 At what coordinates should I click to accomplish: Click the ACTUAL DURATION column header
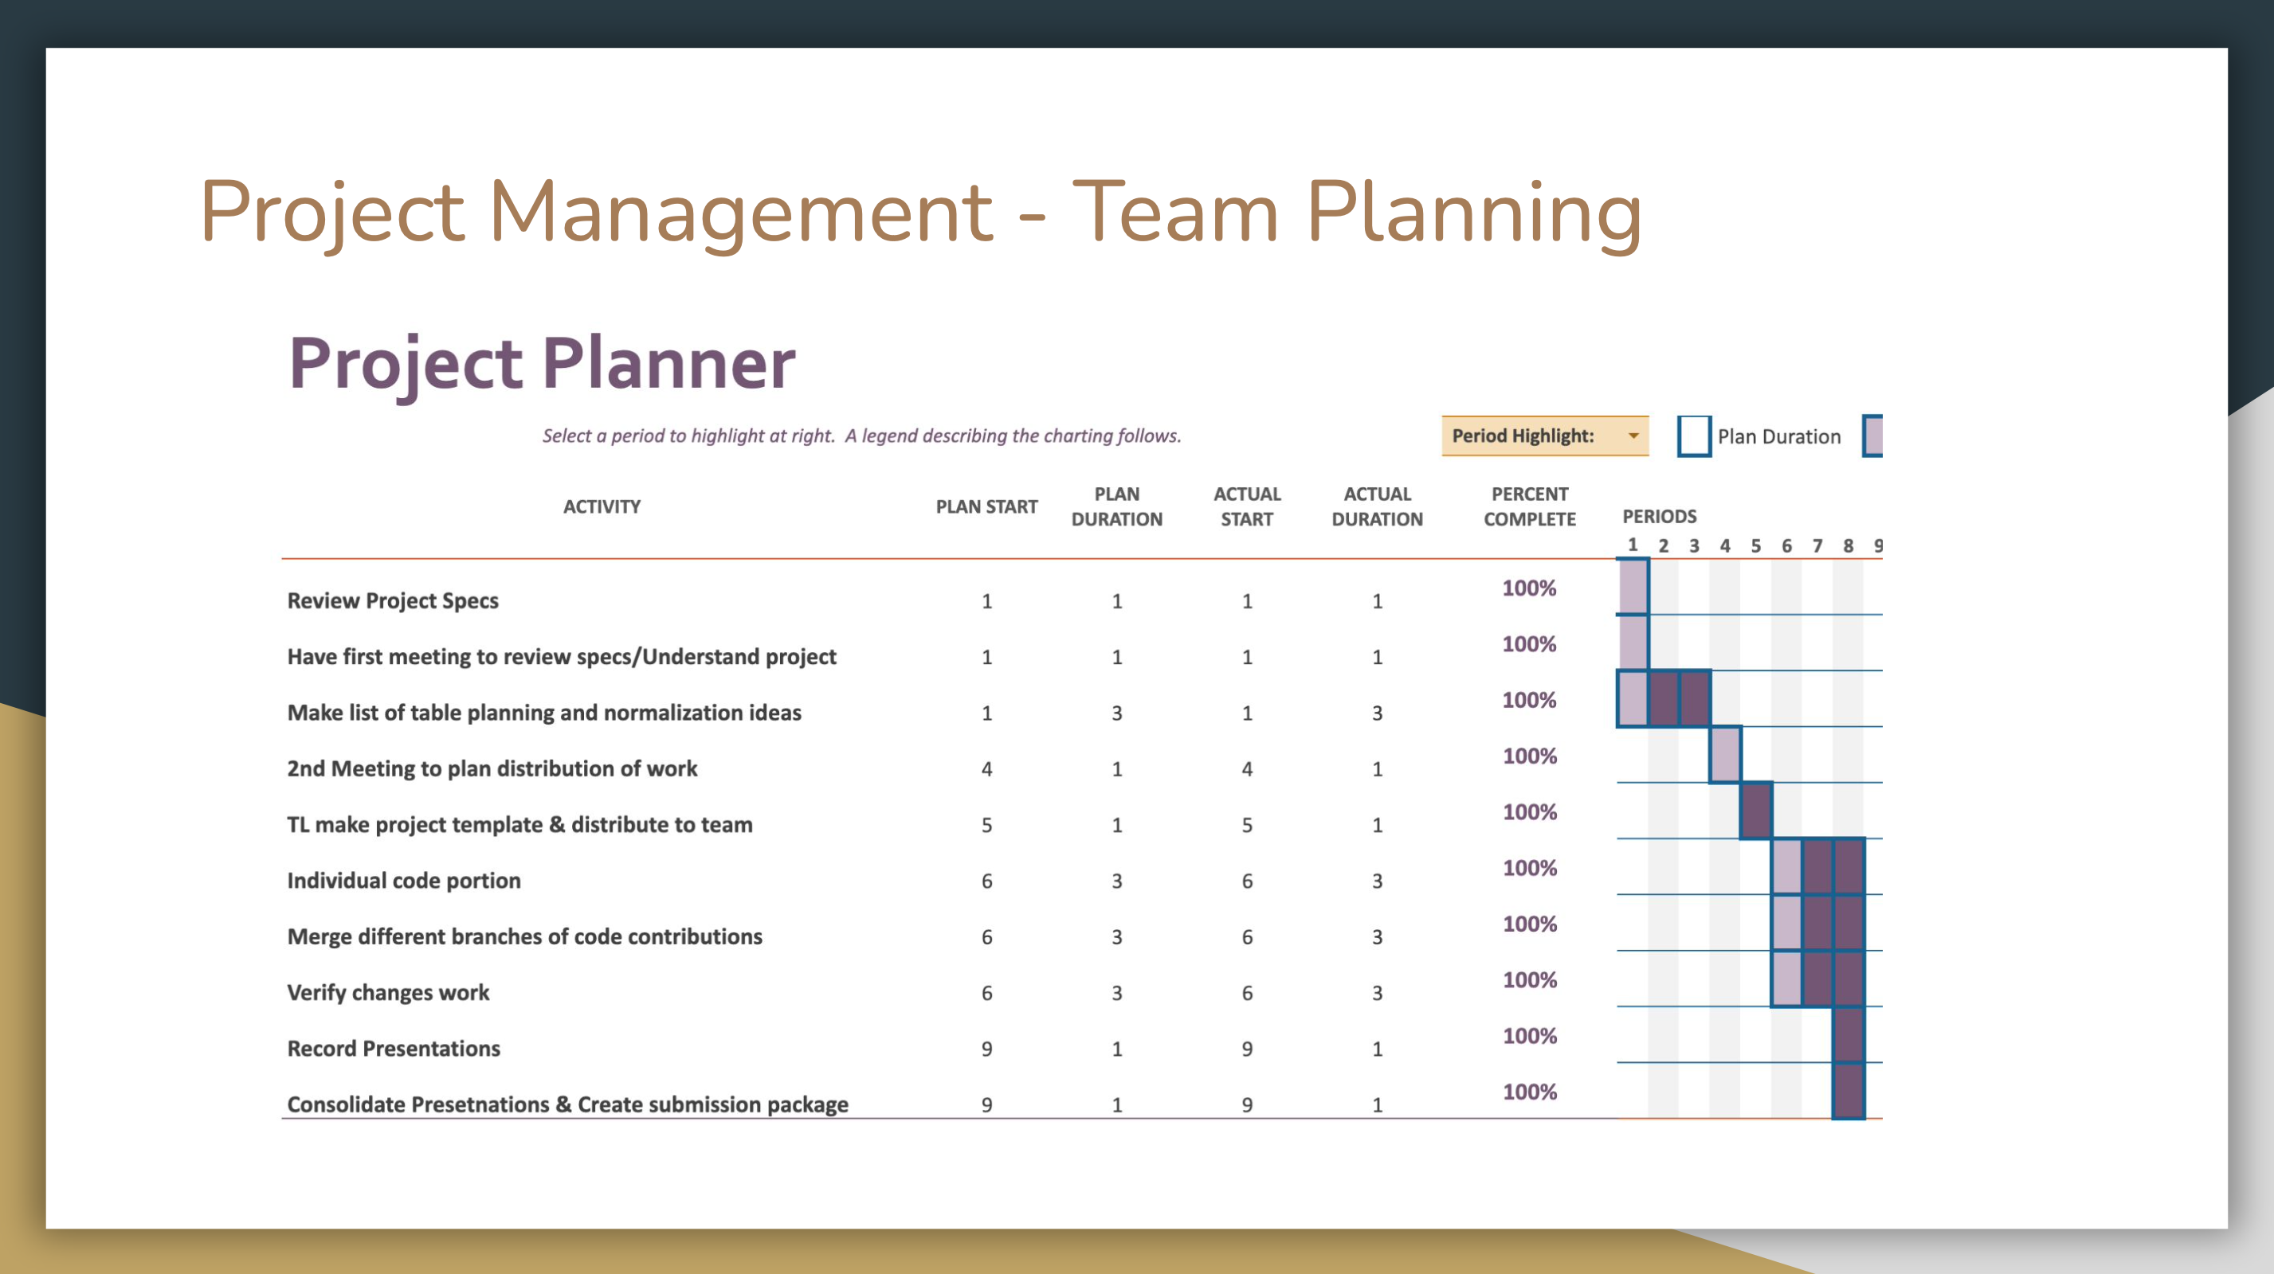point(1376,506)
